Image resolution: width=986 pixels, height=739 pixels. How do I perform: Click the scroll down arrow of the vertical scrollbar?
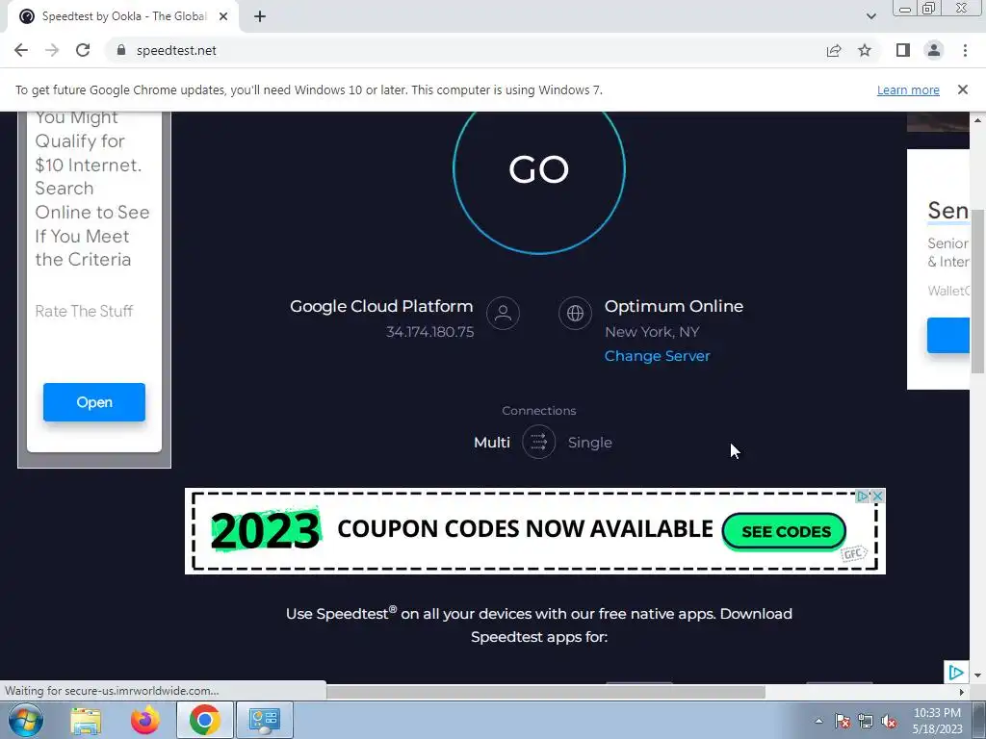pos(977,675)
